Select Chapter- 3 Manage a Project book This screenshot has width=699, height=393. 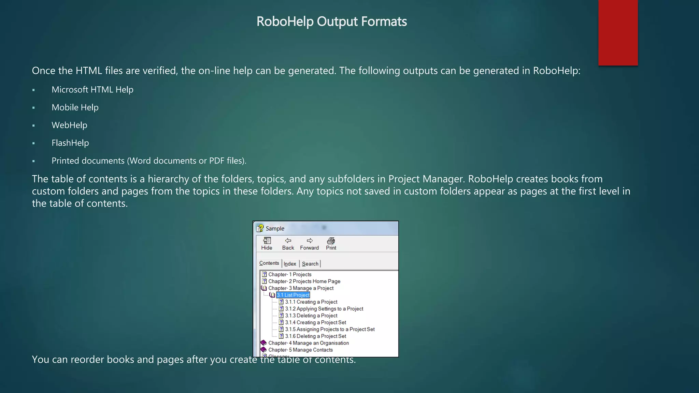click(301, 288)
